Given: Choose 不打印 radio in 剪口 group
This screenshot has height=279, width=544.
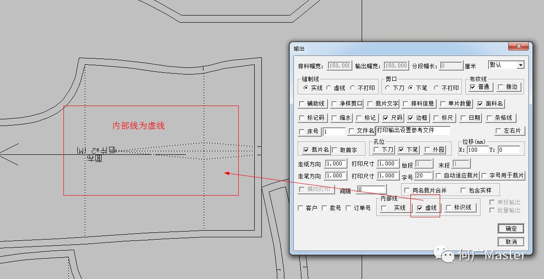Looking at the screenshot, I should point(437,88).
